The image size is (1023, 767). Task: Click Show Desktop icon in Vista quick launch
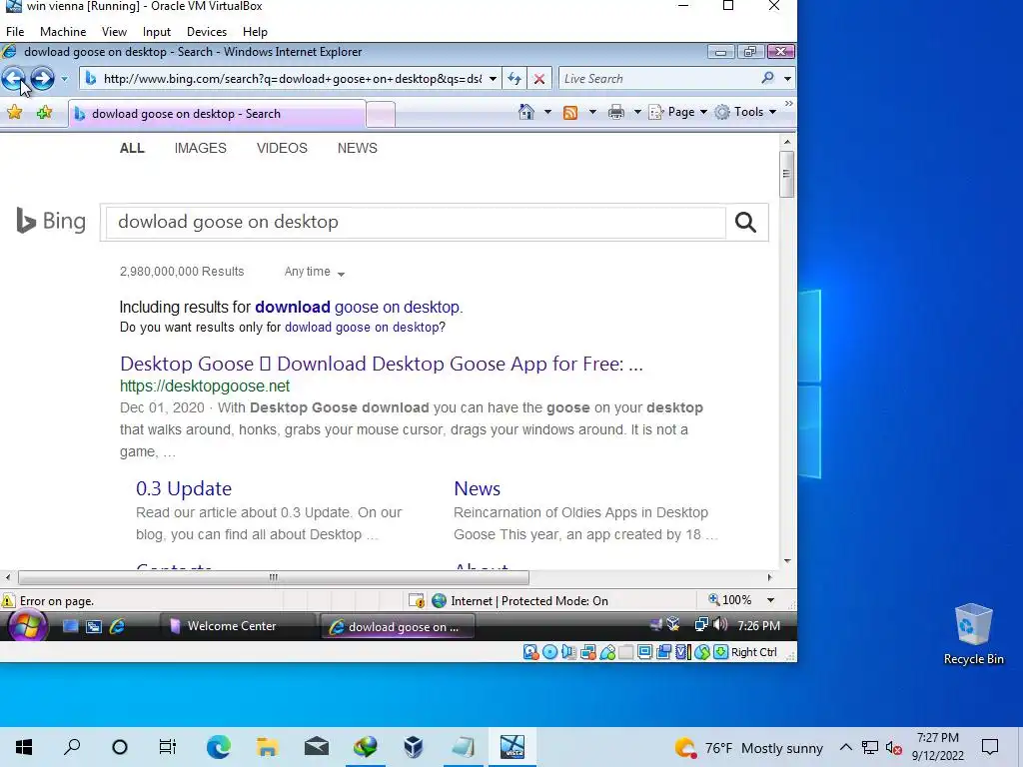pyautogui.click(x=70, y=626)
